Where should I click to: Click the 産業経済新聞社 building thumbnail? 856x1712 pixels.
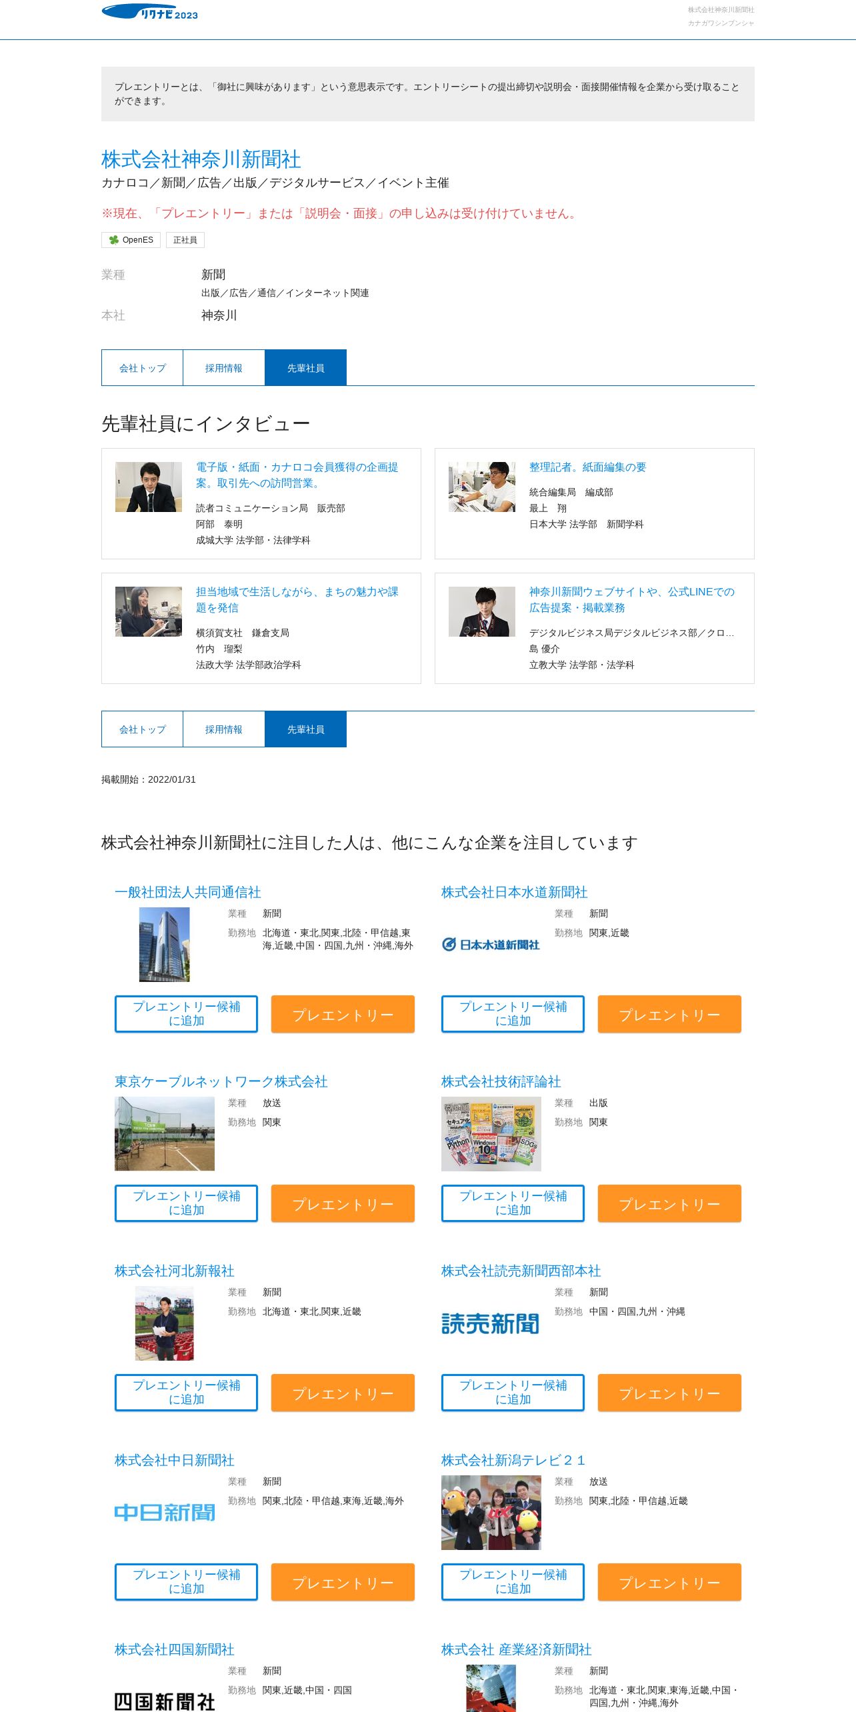coord(491,1688)
